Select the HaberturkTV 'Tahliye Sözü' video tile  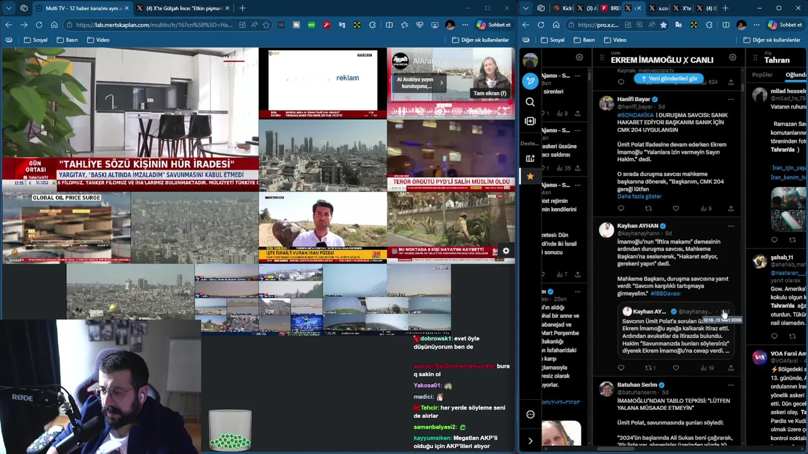[x=130, y=119]
